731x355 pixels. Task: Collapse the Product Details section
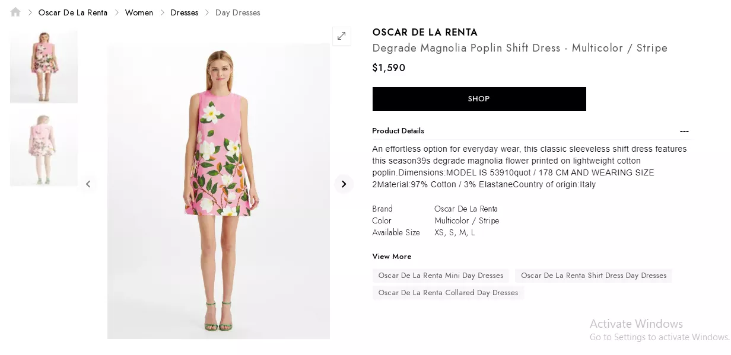coord(684,131)
